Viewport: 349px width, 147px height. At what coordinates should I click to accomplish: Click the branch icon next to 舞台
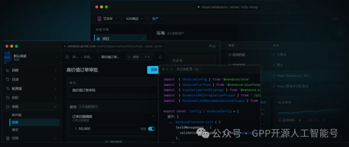click(274, 65)
